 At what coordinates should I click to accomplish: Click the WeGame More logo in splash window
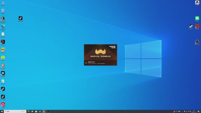click(x=112, y=47)
